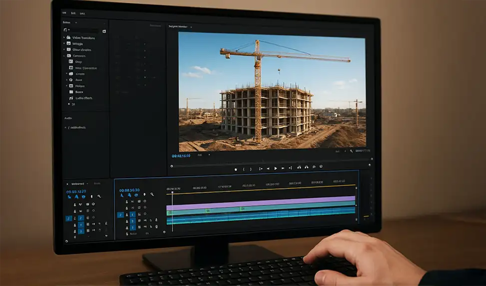486x286 pixels.
Task: Toggle the eye visibility on the top video track
Action: (x=145, y=201)
